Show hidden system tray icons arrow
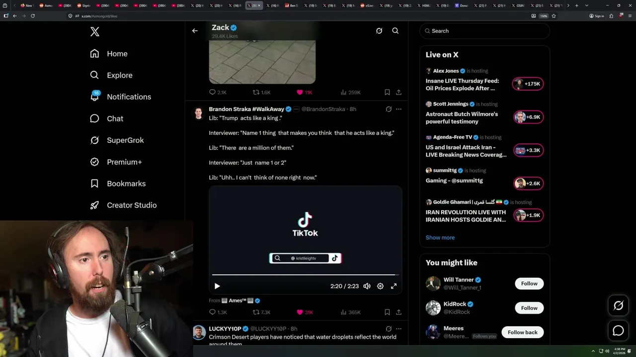The width and height of the screenshot is (636, 357). [593, 351]
